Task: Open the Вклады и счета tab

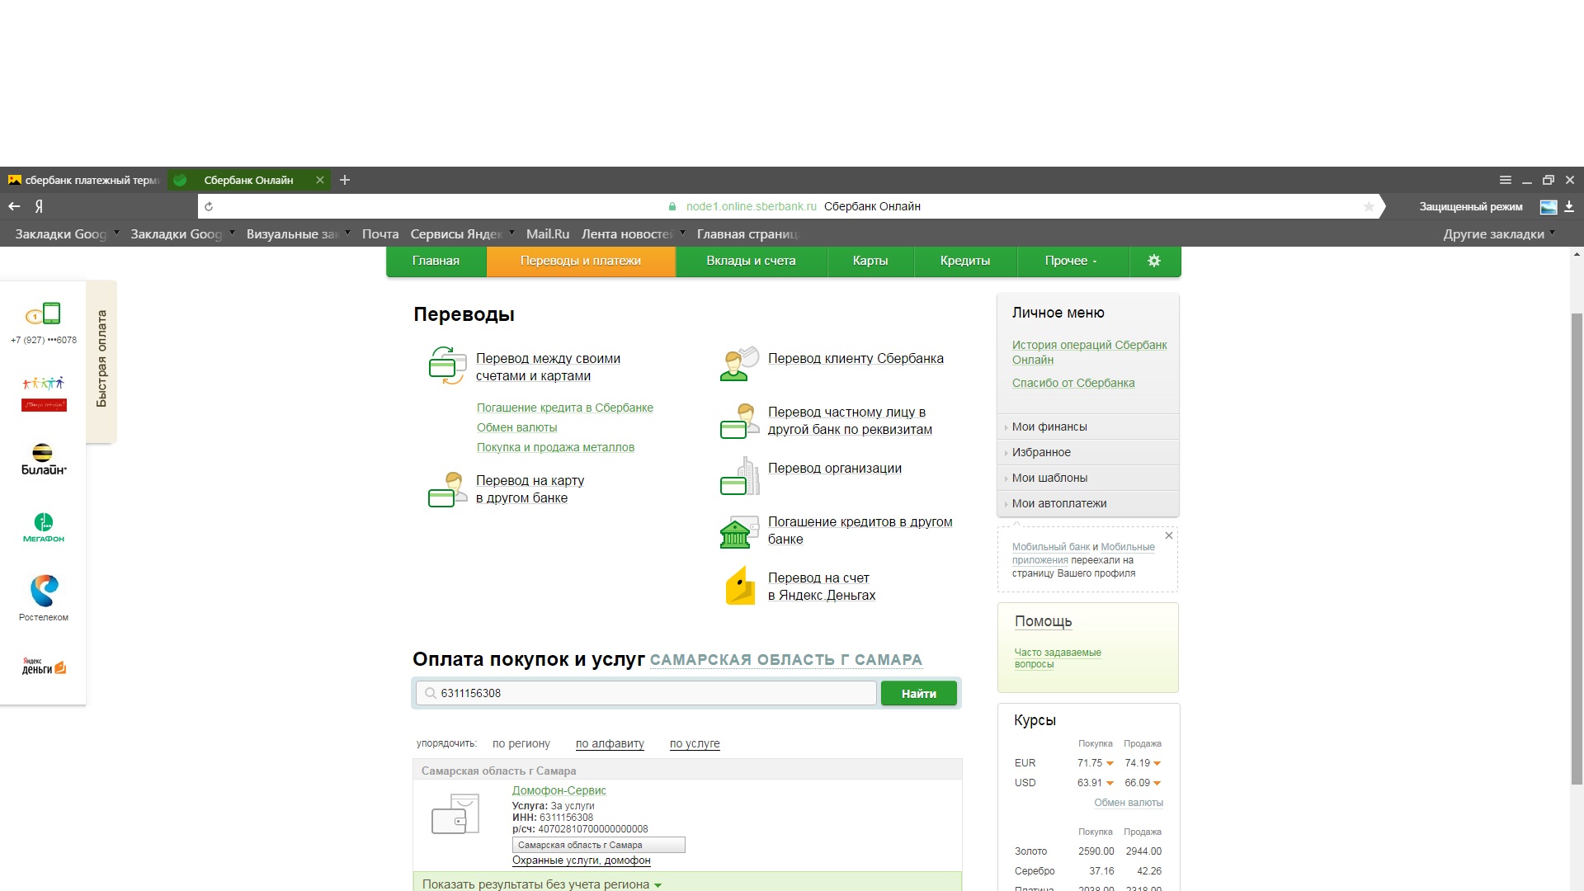Action: tap(751, 261)
